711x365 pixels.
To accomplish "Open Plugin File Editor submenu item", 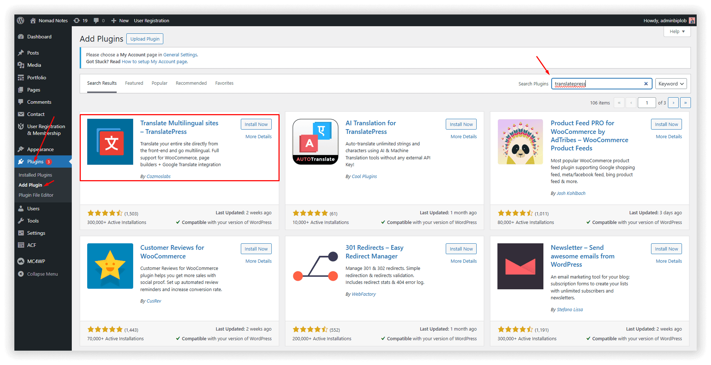I will (x=36, y=195).
